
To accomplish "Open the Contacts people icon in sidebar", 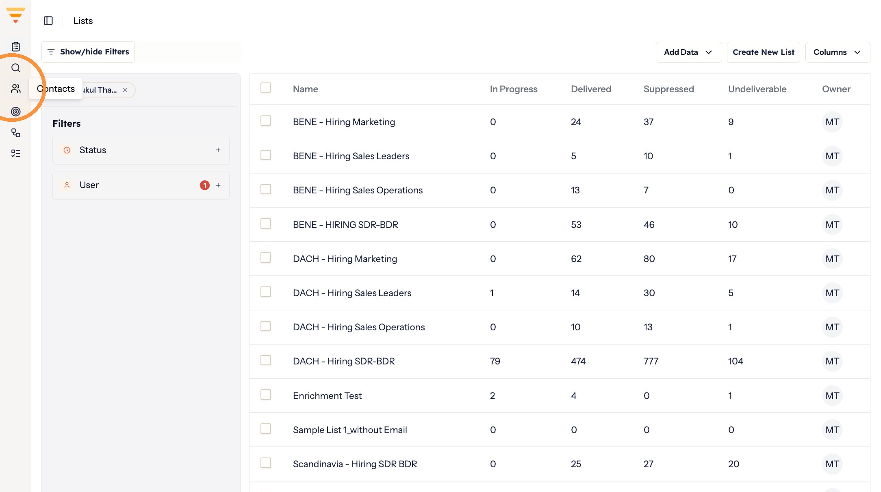I will 15,89.
